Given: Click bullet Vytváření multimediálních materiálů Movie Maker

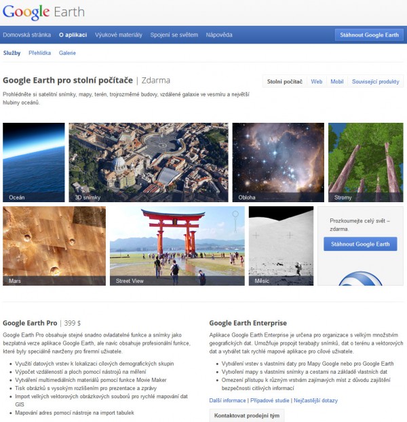Looking at the screenshot, I should pyautogui.click(x=91, y=380).
